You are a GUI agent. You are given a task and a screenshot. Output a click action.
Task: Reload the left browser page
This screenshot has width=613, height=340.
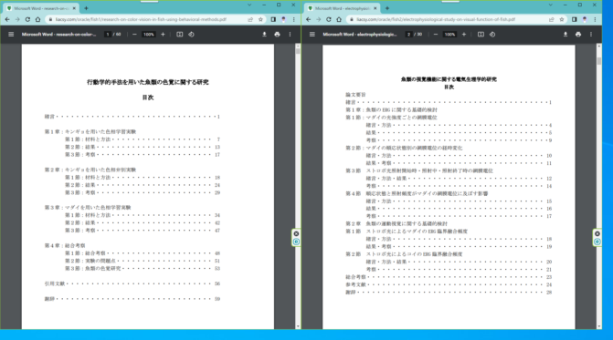27,19
